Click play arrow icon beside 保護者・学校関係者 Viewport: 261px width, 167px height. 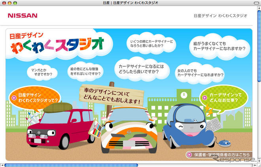(189, 155)
